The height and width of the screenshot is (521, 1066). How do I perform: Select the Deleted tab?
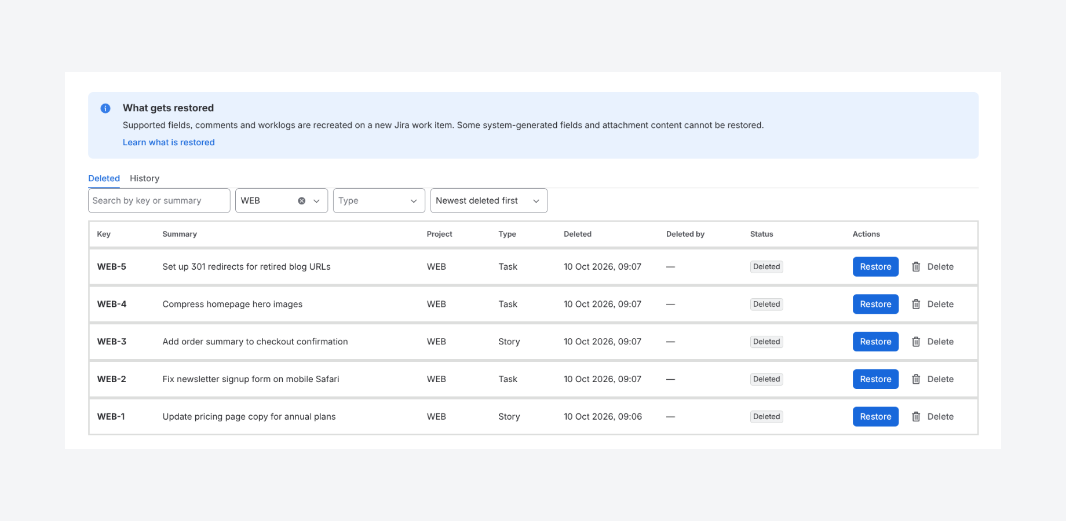tap(104, 178)
